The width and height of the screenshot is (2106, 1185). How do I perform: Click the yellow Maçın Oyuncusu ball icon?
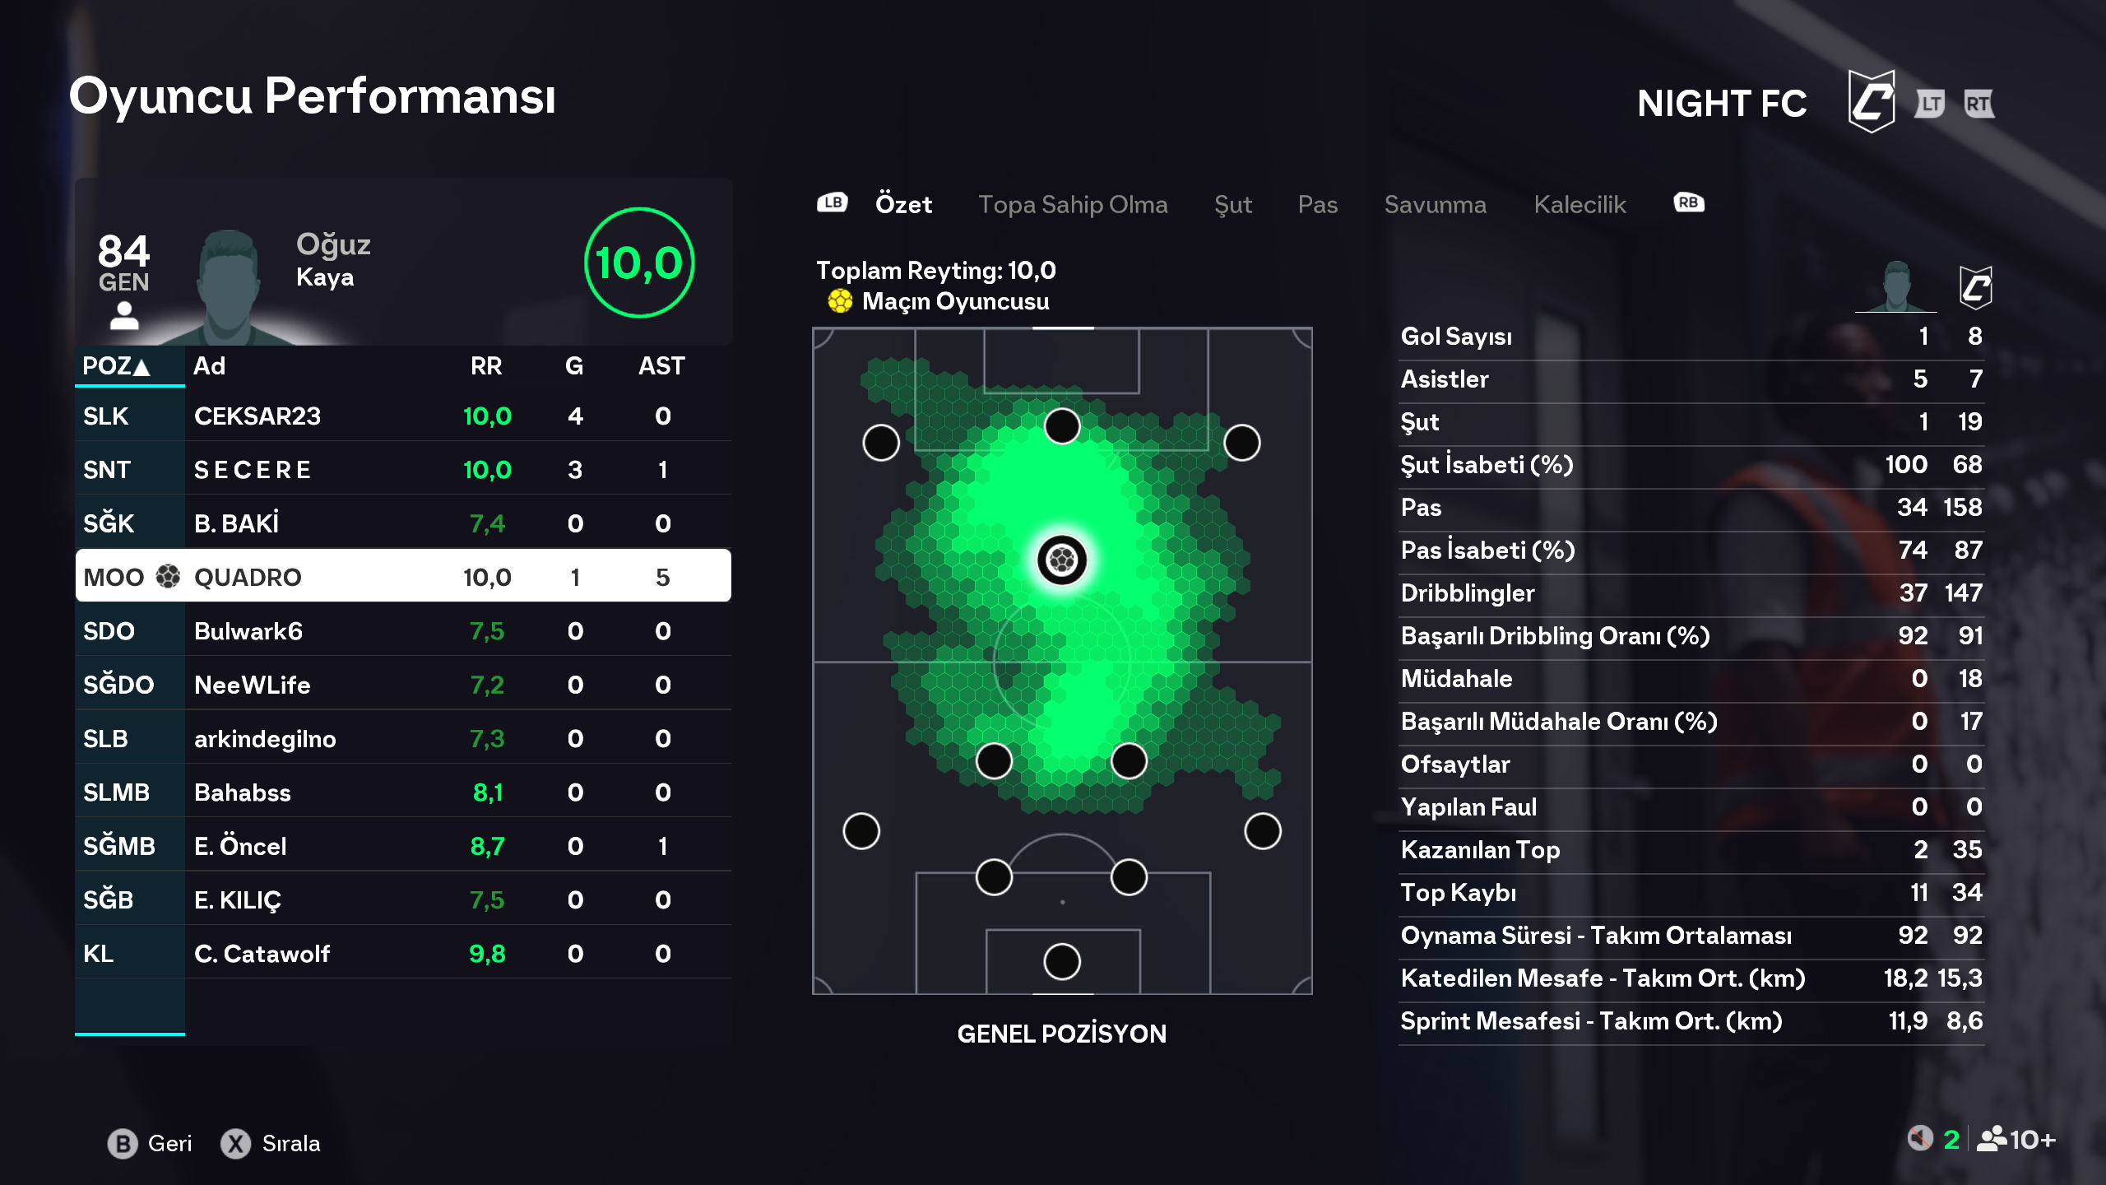coord(840,301)
